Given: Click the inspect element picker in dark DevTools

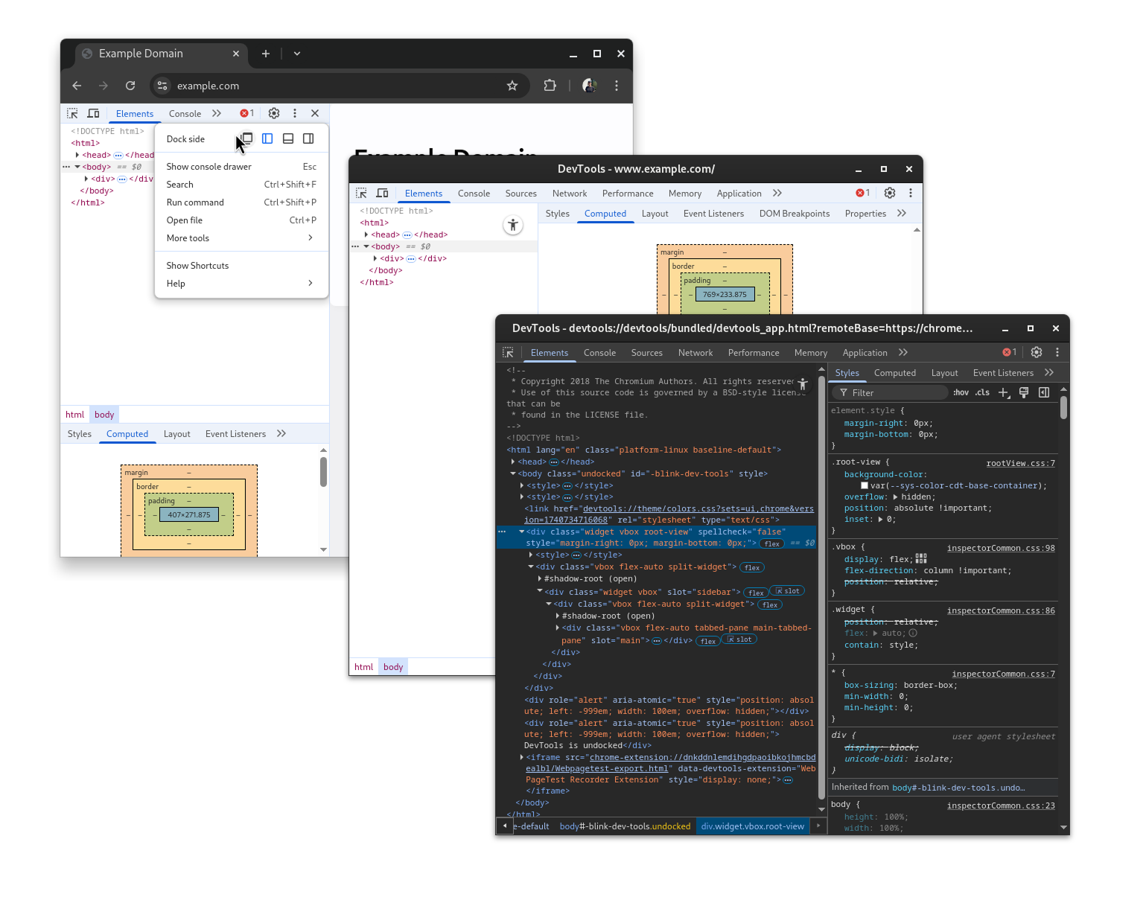Looking at the screenshot, I should [x=508, y=353].
